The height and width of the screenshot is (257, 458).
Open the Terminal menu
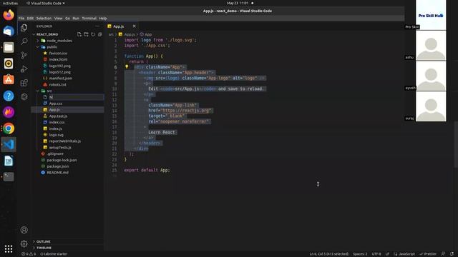pyautogui.click(x=89, y=18)
